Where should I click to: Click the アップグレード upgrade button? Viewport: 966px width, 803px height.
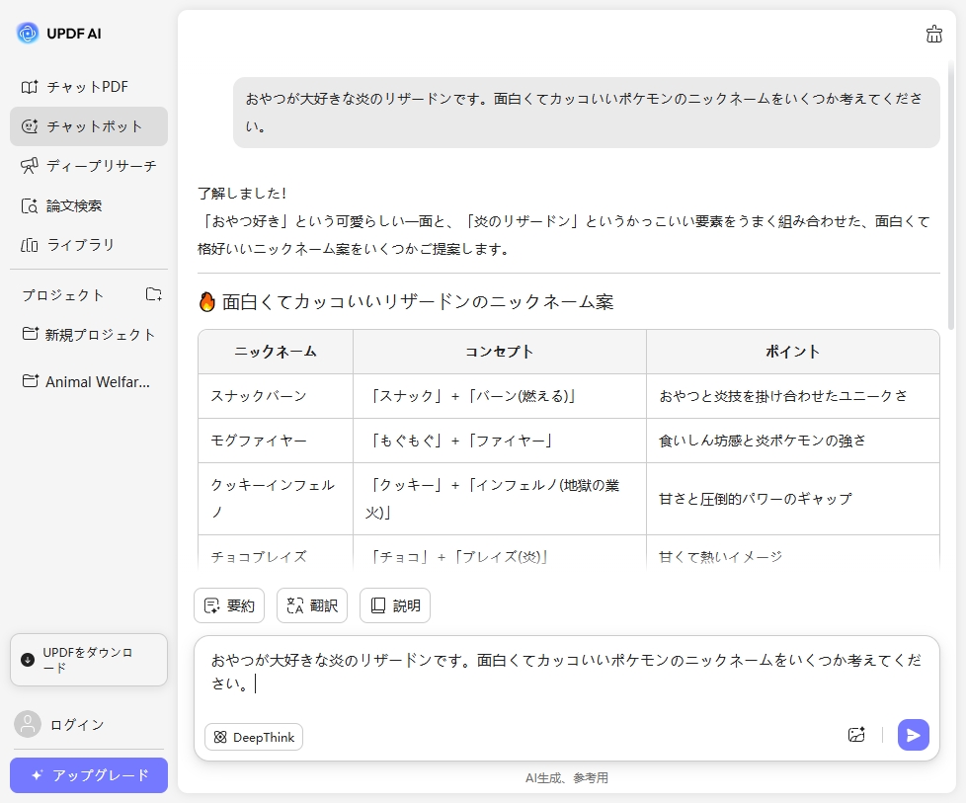pyautogui.click(x=89, y=776)
